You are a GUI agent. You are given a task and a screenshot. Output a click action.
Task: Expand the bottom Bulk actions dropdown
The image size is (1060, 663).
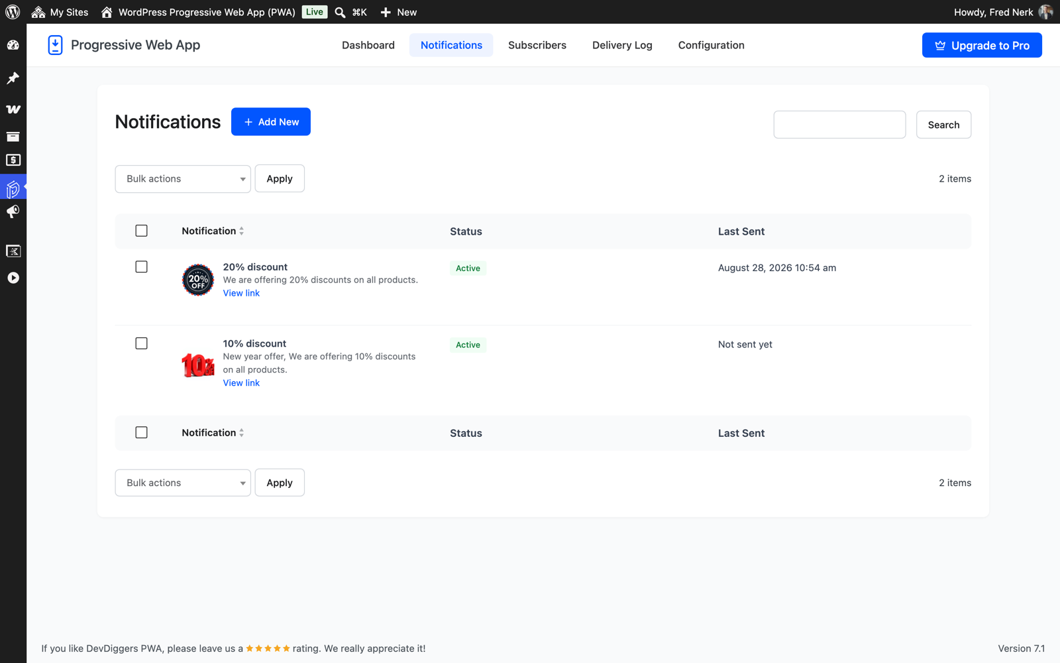[183, 483]
